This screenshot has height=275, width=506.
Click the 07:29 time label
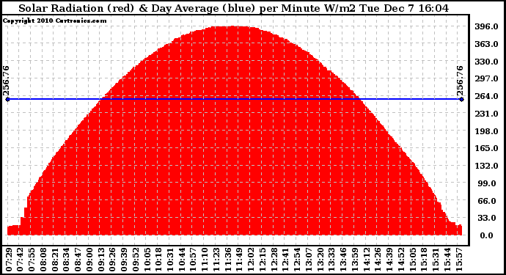click(9, 260)
